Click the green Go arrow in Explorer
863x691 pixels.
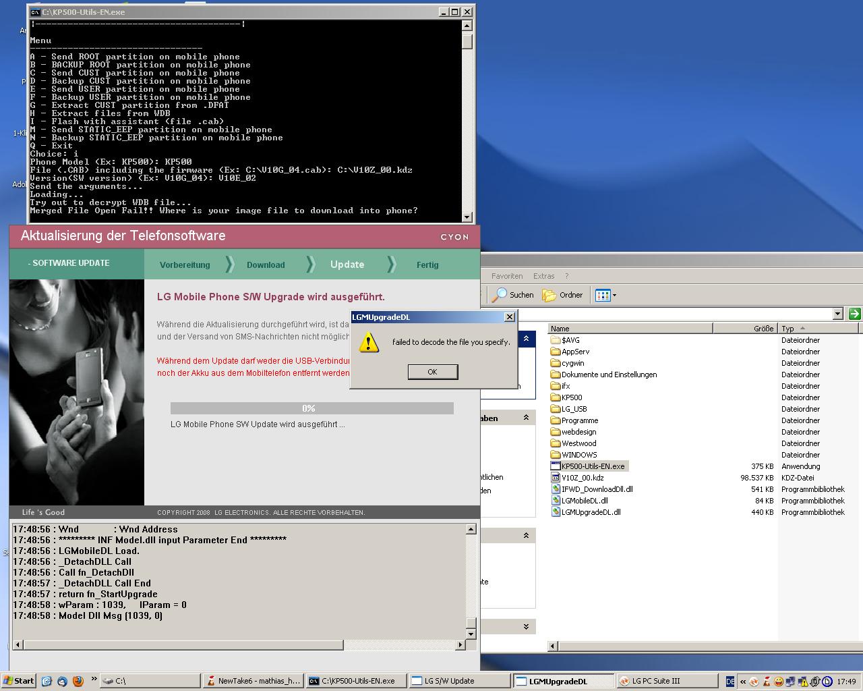point(854,314)
